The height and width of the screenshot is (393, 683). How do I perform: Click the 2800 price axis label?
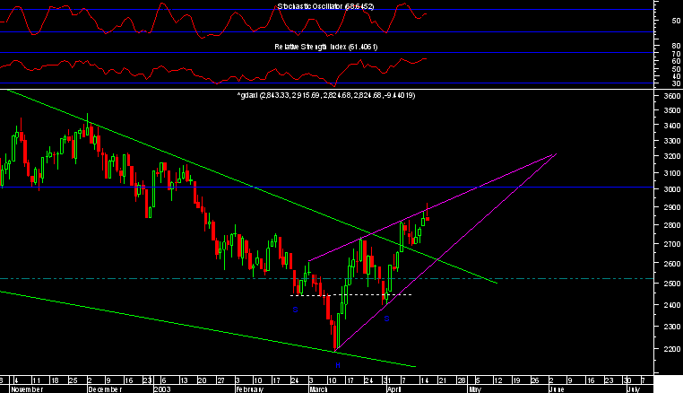coord(672,225)
